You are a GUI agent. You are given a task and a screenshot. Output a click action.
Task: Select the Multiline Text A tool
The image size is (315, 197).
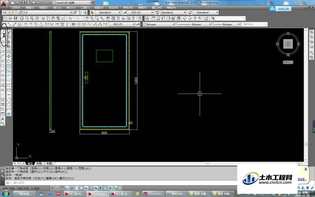(3, 119)
